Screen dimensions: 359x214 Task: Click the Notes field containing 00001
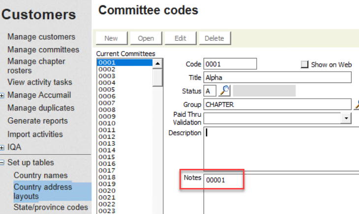coord(224,180)
